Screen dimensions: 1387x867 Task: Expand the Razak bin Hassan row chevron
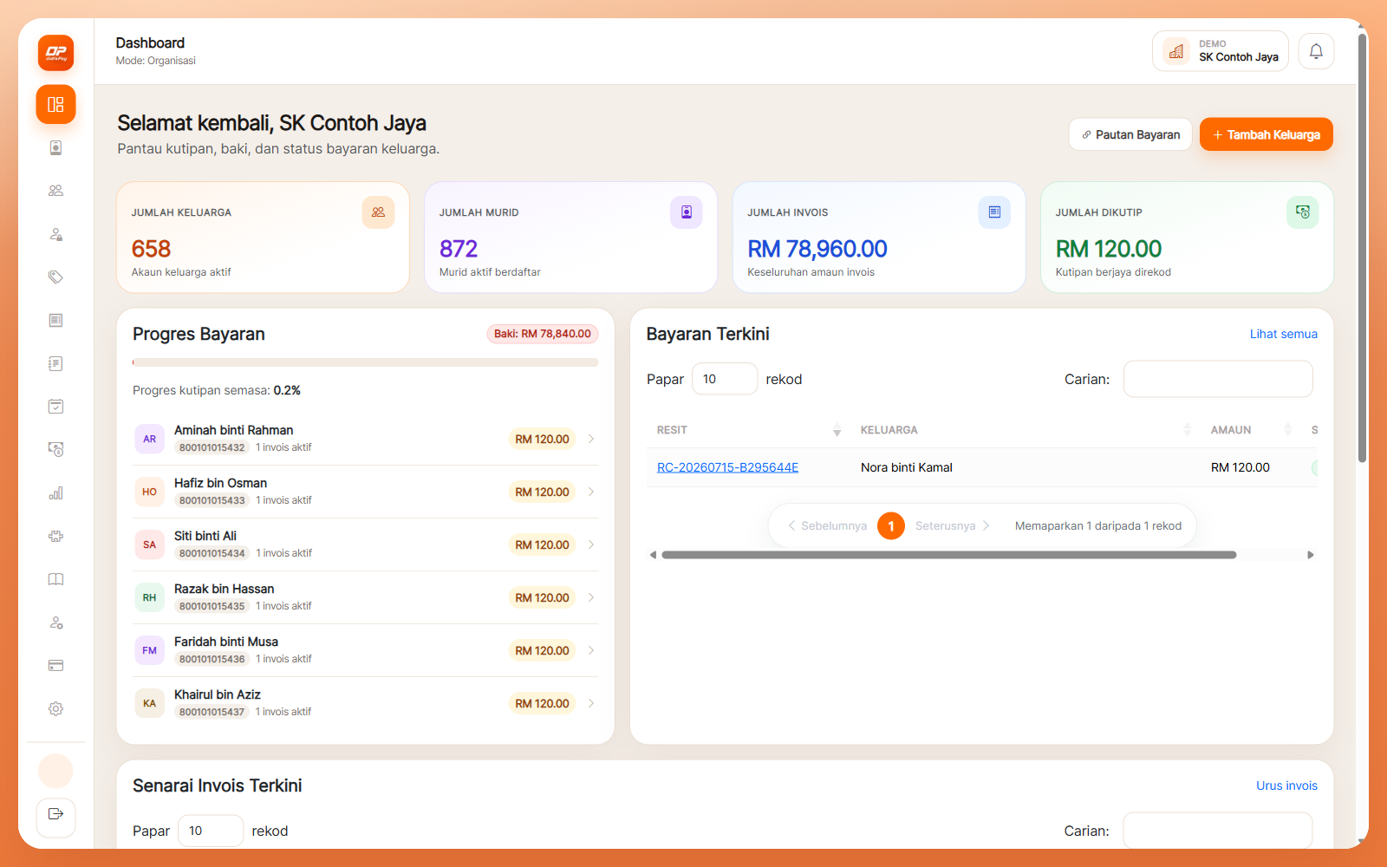tap(591, 597)
